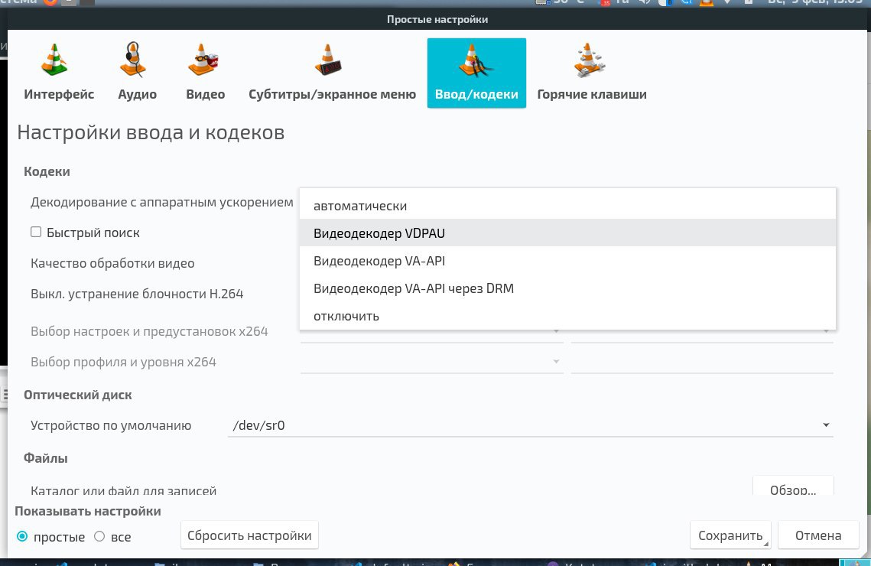The height and width of the screenshot is (566, 871).
Task: Click the Сохранить button
Action: [730, 535]
